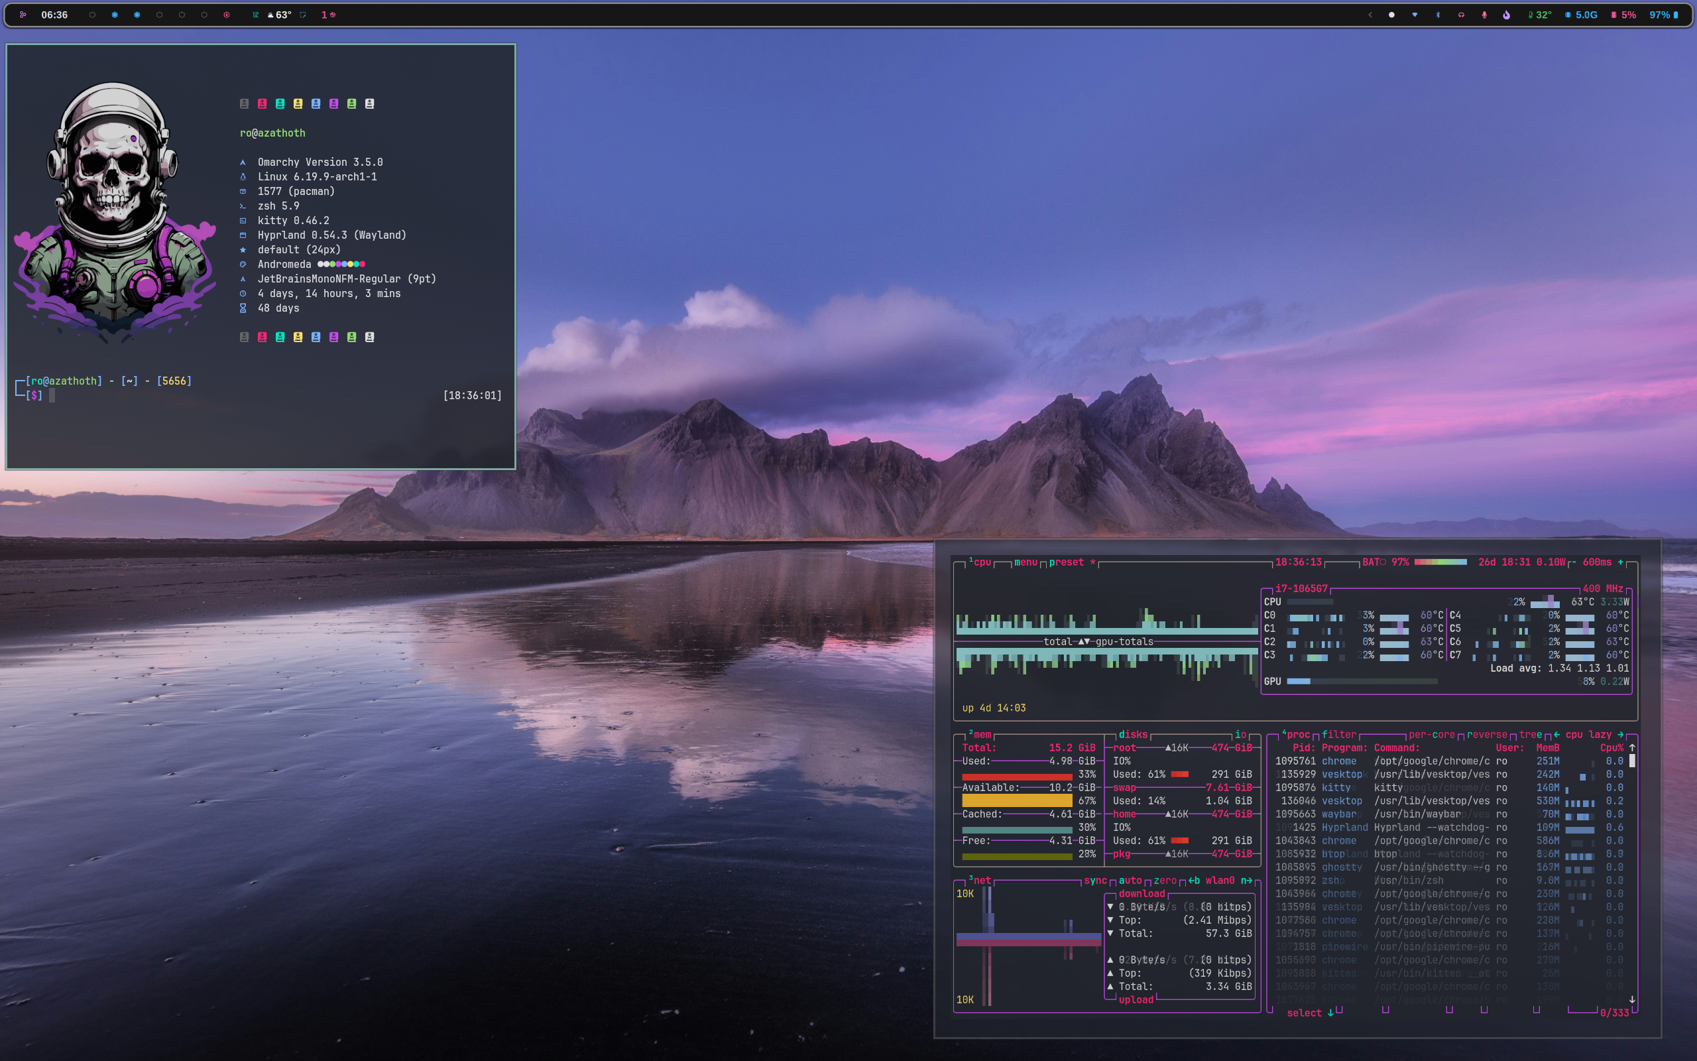The height and width of the screenshot is (1061, 1697).
Task: Expand the tray chevron arrow in waybar
Action: point(1370,15)
